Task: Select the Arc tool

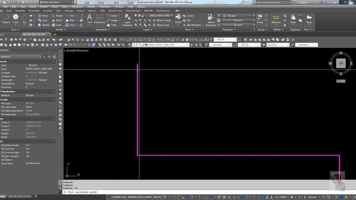Action: pyautogui.click(x=24, y=19)
